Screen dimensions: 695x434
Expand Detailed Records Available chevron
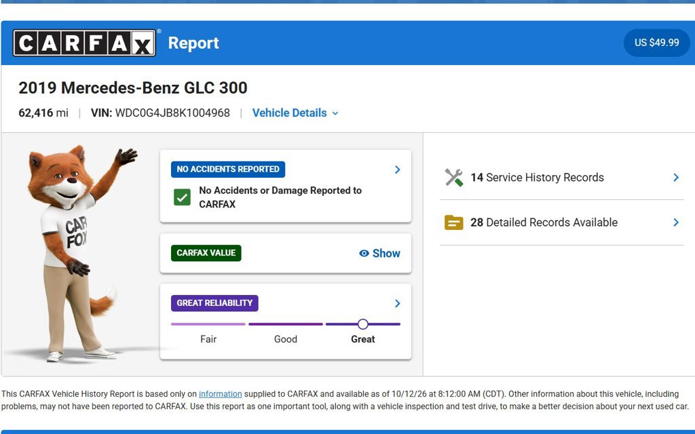click(x=676, y=222)
